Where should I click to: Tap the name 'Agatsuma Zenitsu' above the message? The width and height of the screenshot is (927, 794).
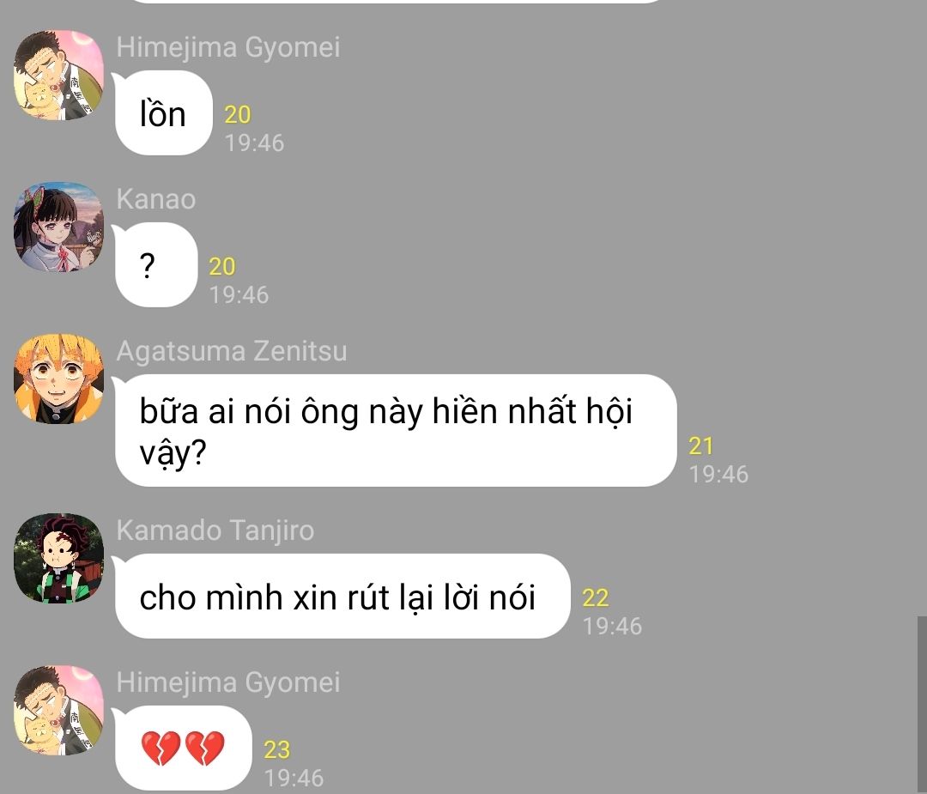click(x=231, y=351)
